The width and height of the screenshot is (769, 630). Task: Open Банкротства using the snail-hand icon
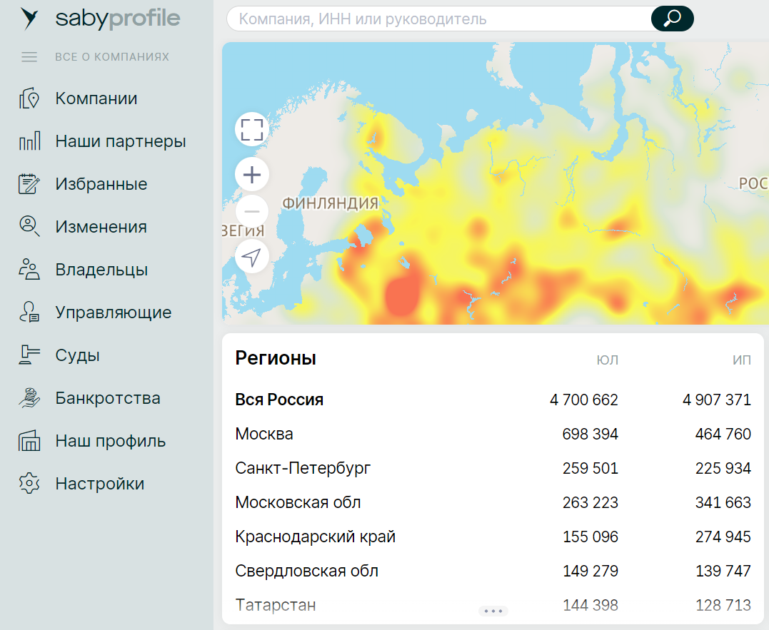pos(29,397)
